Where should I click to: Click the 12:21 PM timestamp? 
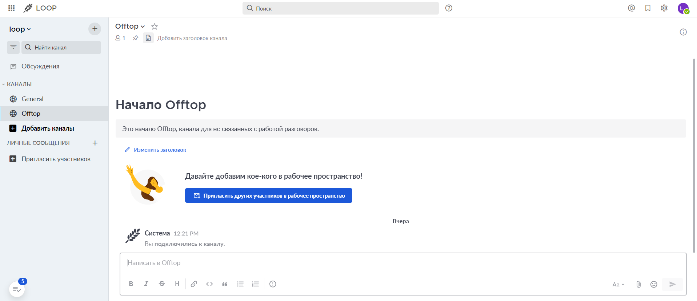point(186,233)
